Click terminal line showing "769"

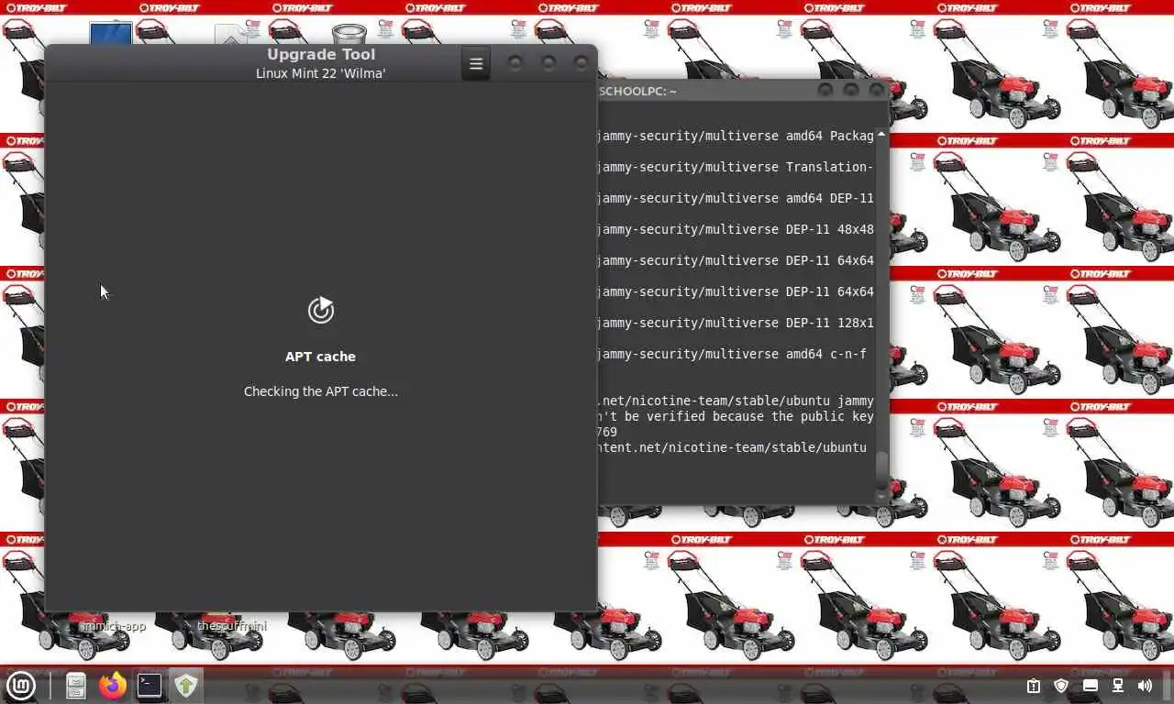[x=607, y=432]
